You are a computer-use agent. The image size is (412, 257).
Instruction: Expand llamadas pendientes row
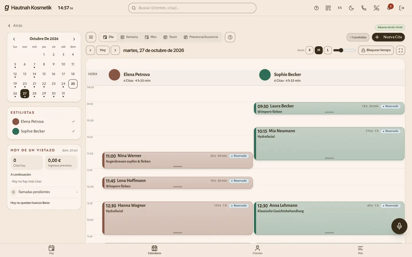44,192
